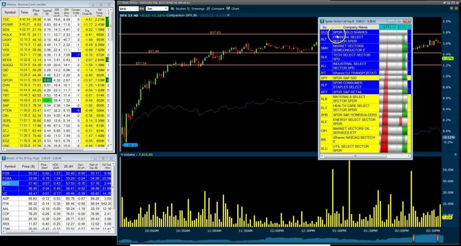This screenshot has height=246, width=461.
Task: Sort History table by Symbol column
Action: [10, 12]
